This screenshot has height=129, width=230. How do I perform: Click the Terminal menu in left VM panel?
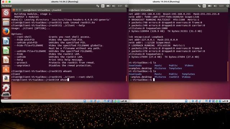(x=7, y=6)
